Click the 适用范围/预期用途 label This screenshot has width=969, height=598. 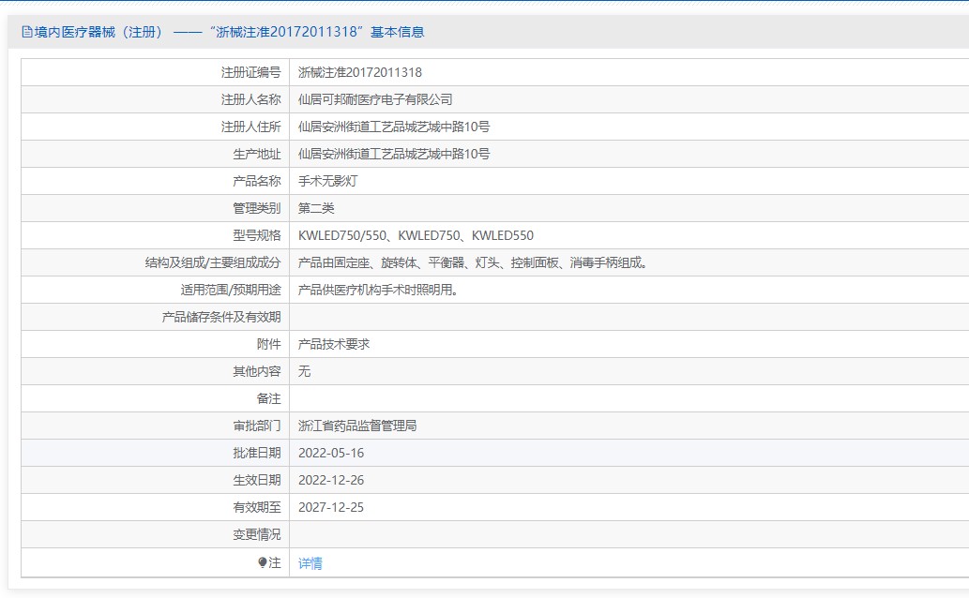[231, 290]
